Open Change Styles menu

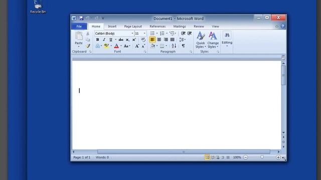(x=213, y=40)
